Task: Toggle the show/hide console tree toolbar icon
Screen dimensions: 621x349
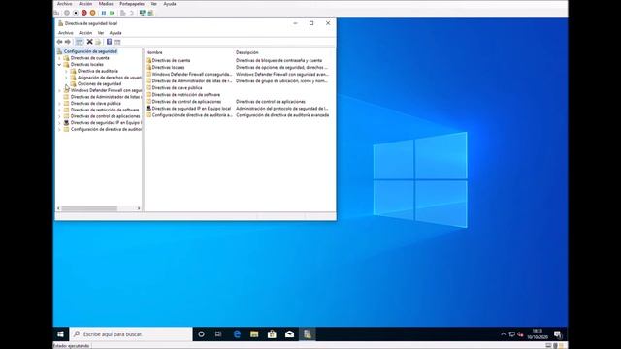Action: point(80,42)
